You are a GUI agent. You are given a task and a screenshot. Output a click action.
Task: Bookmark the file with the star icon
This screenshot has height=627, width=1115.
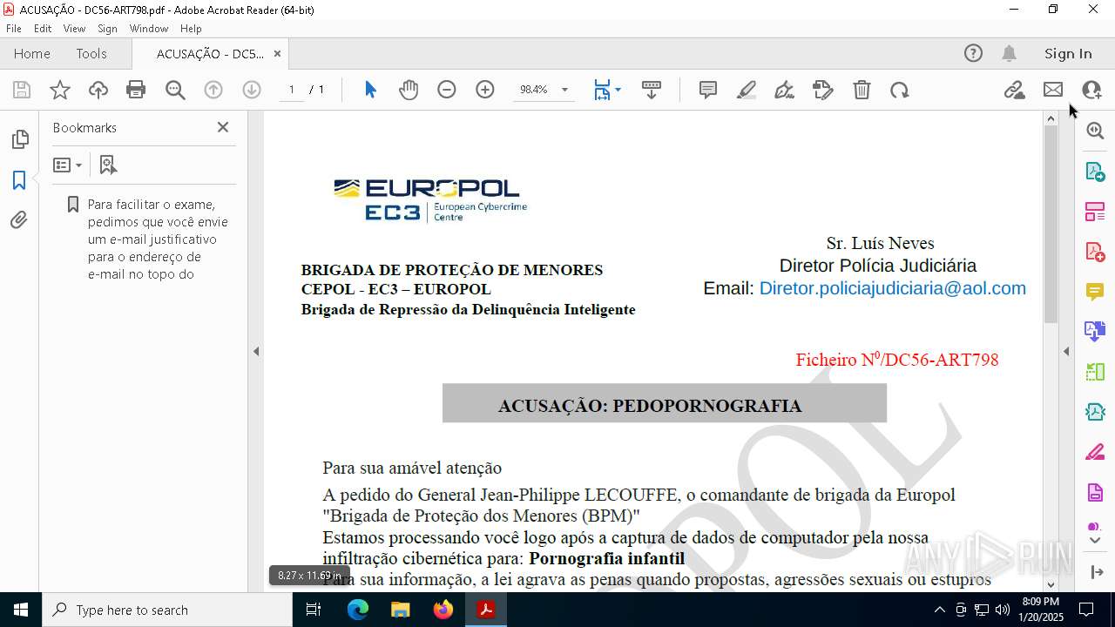tap(60, 90)
